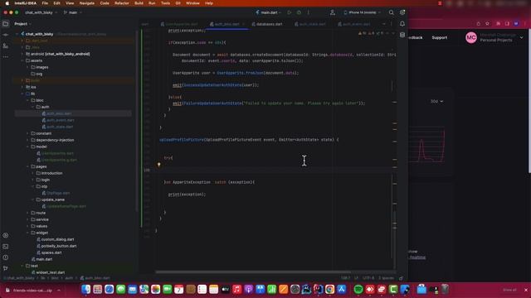Open the File menu

tap(45, 3)
